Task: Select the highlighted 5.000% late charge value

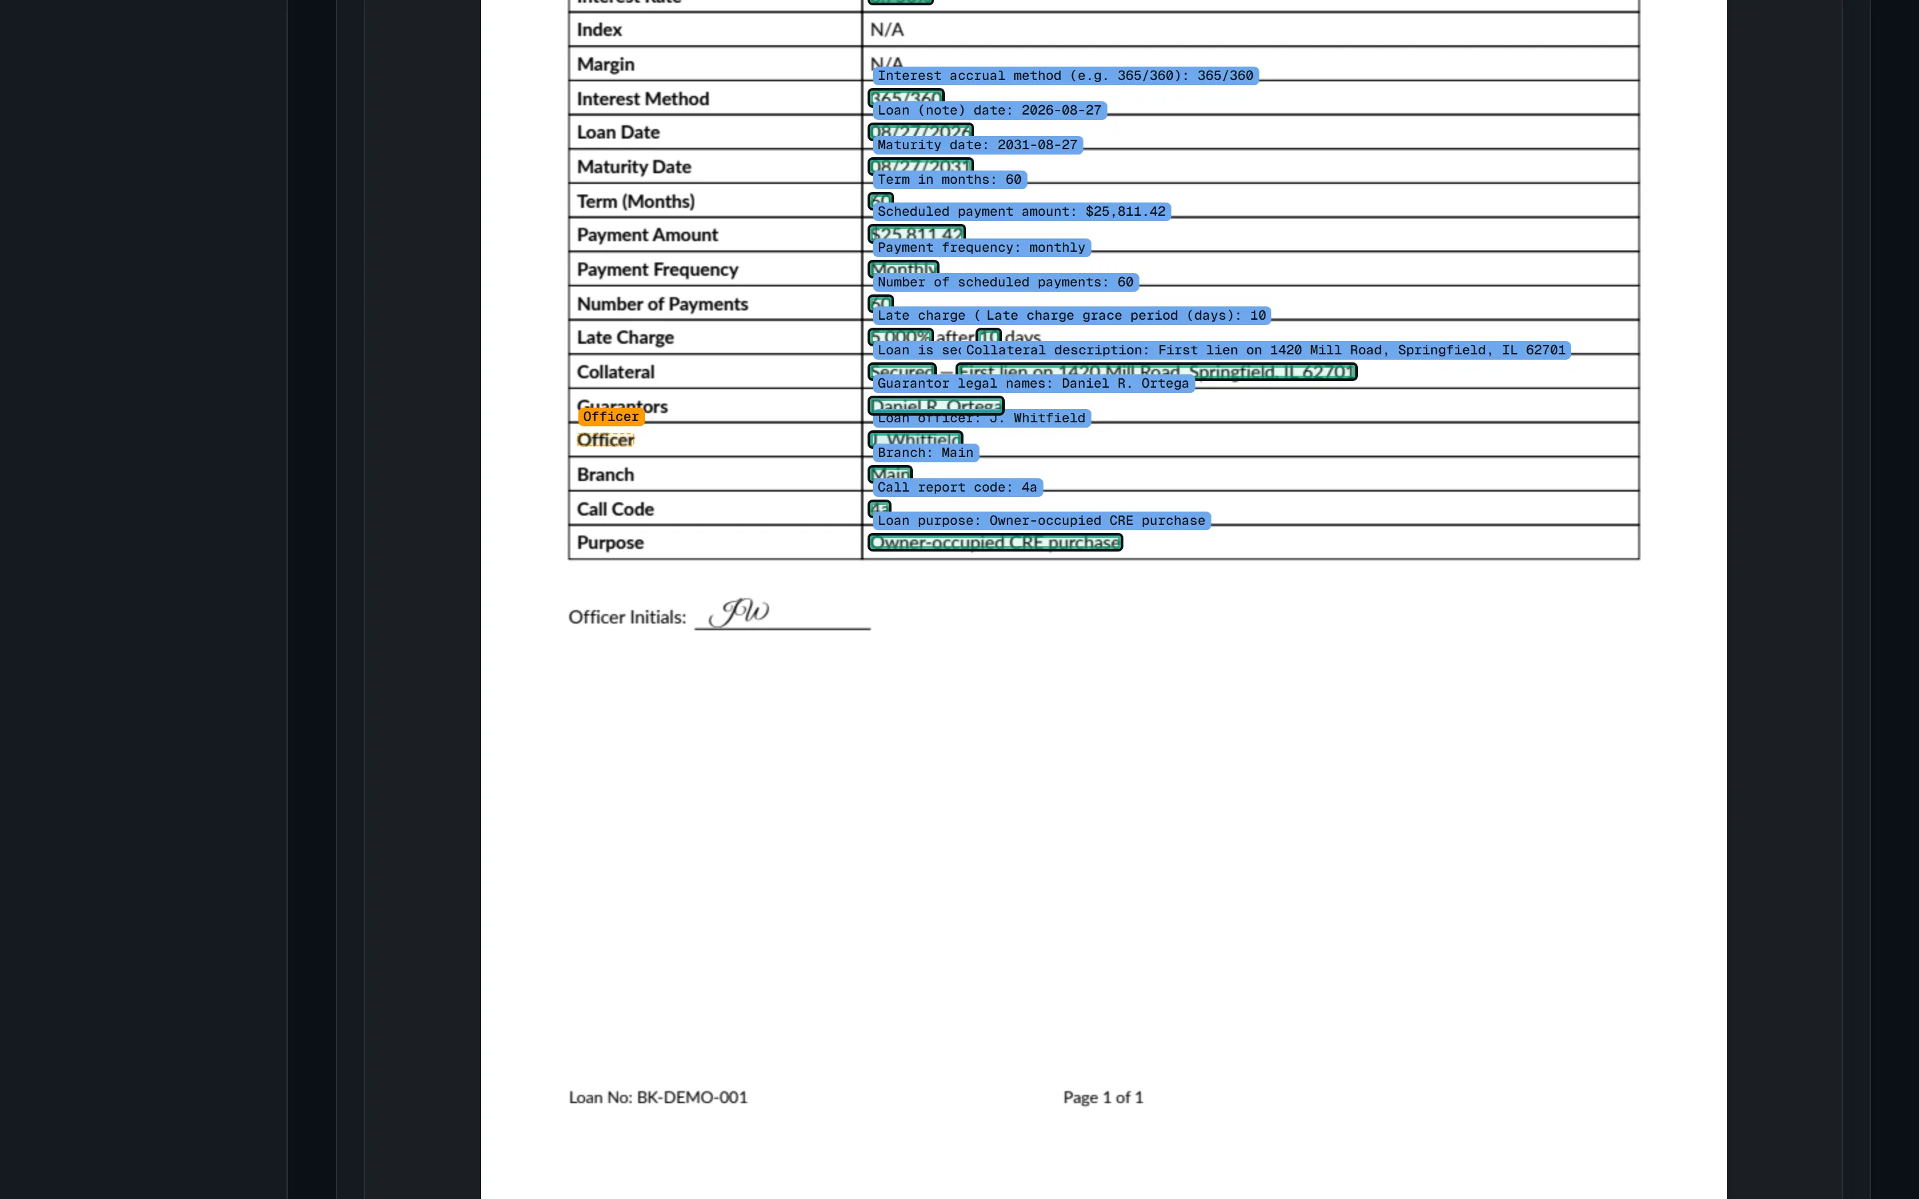Action: coord(901,338)
